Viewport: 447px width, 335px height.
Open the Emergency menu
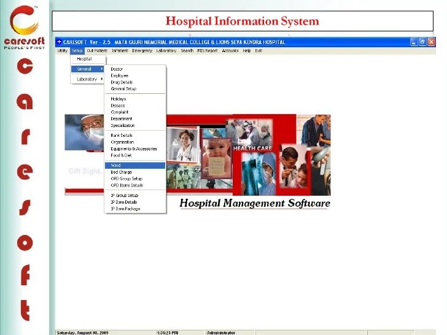point(142,51)
